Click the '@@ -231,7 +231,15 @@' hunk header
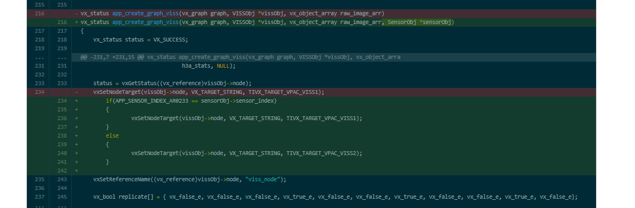Viewport: 635px width, 208px height. (x=334, y=57)
